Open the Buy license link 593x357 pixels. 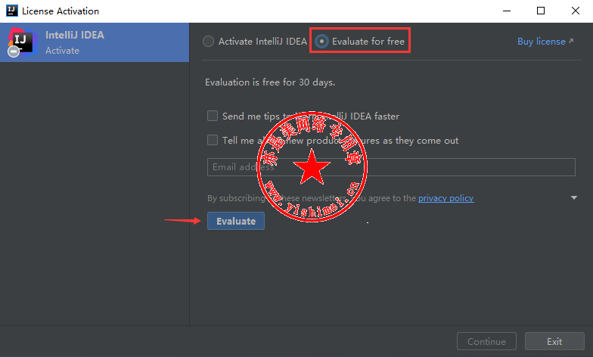point(541,42)
